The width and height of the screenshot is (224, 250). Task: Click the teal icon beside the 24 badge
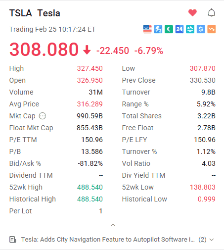tap(190, 29)
